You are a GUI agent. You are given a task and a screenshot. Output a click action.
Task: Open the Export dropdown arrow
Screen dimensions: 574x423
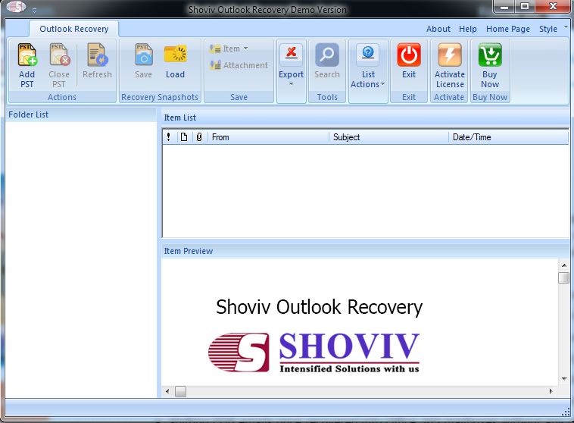pos(291,84)
